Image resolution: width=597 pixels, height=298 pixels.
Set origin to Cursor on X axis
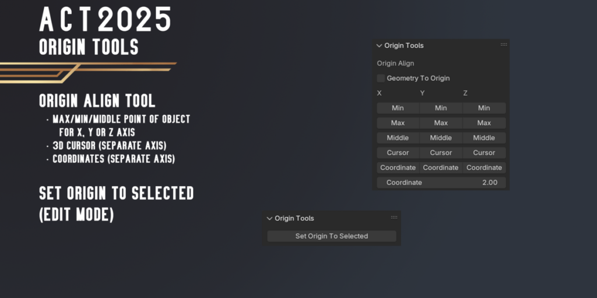pyautogui.click(x=398, y=152)
